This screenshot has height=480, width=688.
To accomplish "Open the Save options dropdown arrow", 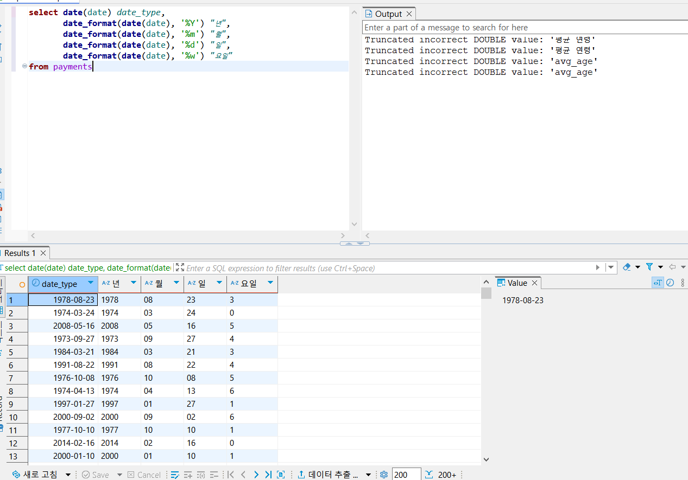I will (x=119, y=475).
